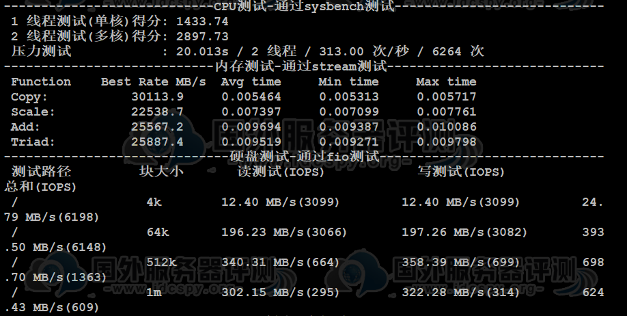Click the 512k block size value
The height and width of the screenshot is (316, 627).
[x=161, y=263]
